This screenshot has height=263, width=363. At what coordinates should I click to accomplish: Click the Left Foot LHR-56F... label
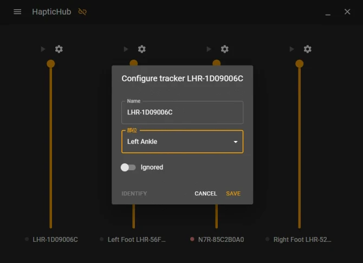[x=137, y=239]
